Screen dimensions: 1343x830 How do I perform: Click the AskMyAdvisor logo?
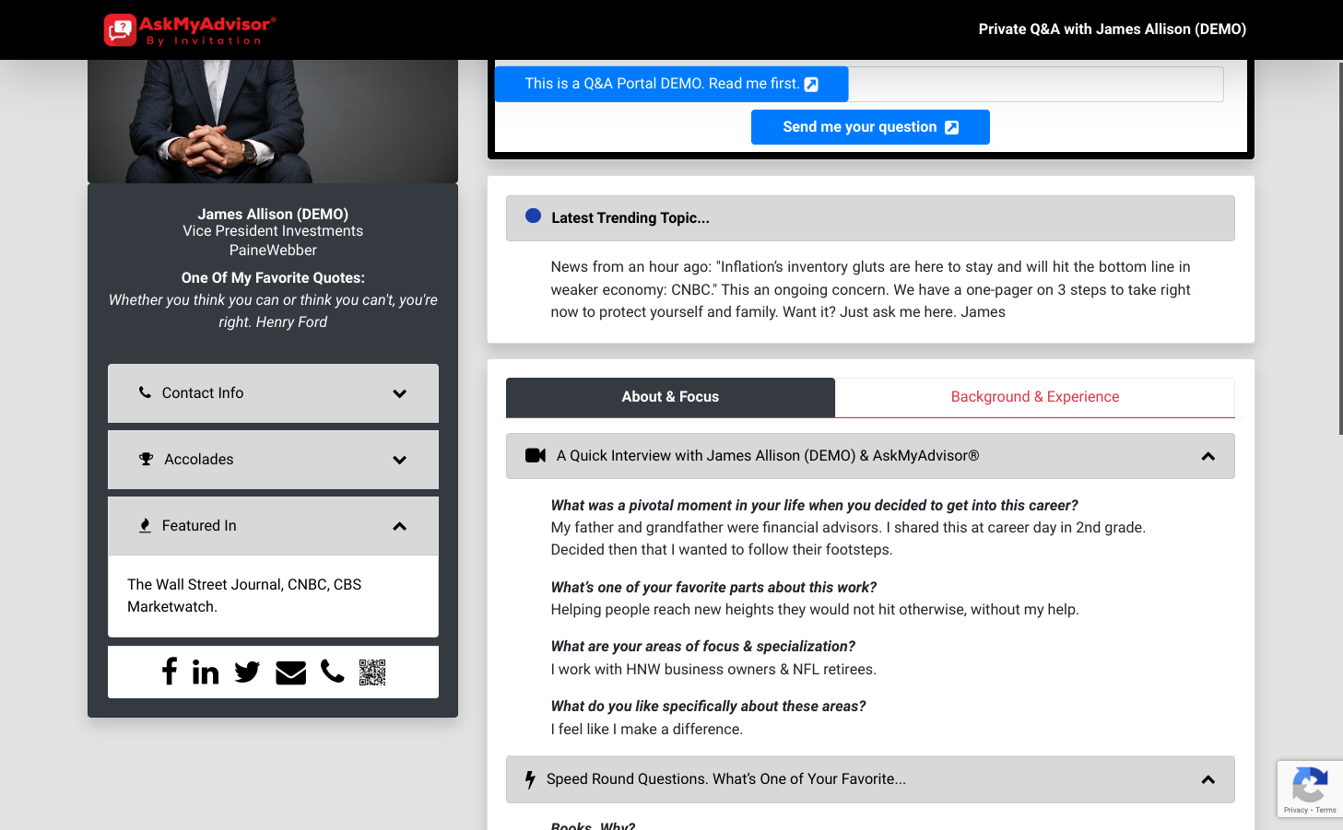tap(190, 29)
